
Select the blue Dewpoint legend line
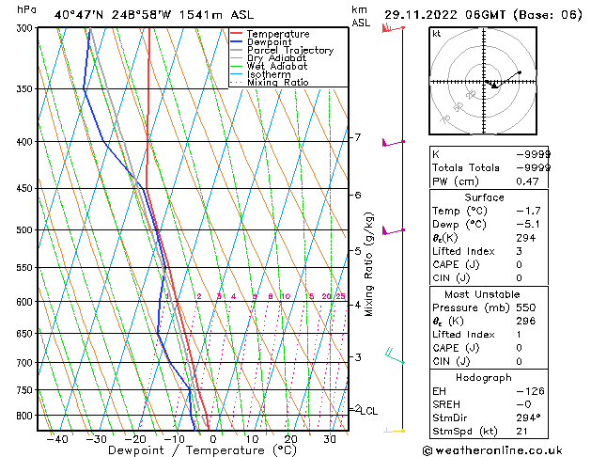coord(236,41)
